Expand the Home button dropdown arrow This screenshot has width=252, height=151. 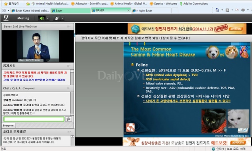pos(222,10)
